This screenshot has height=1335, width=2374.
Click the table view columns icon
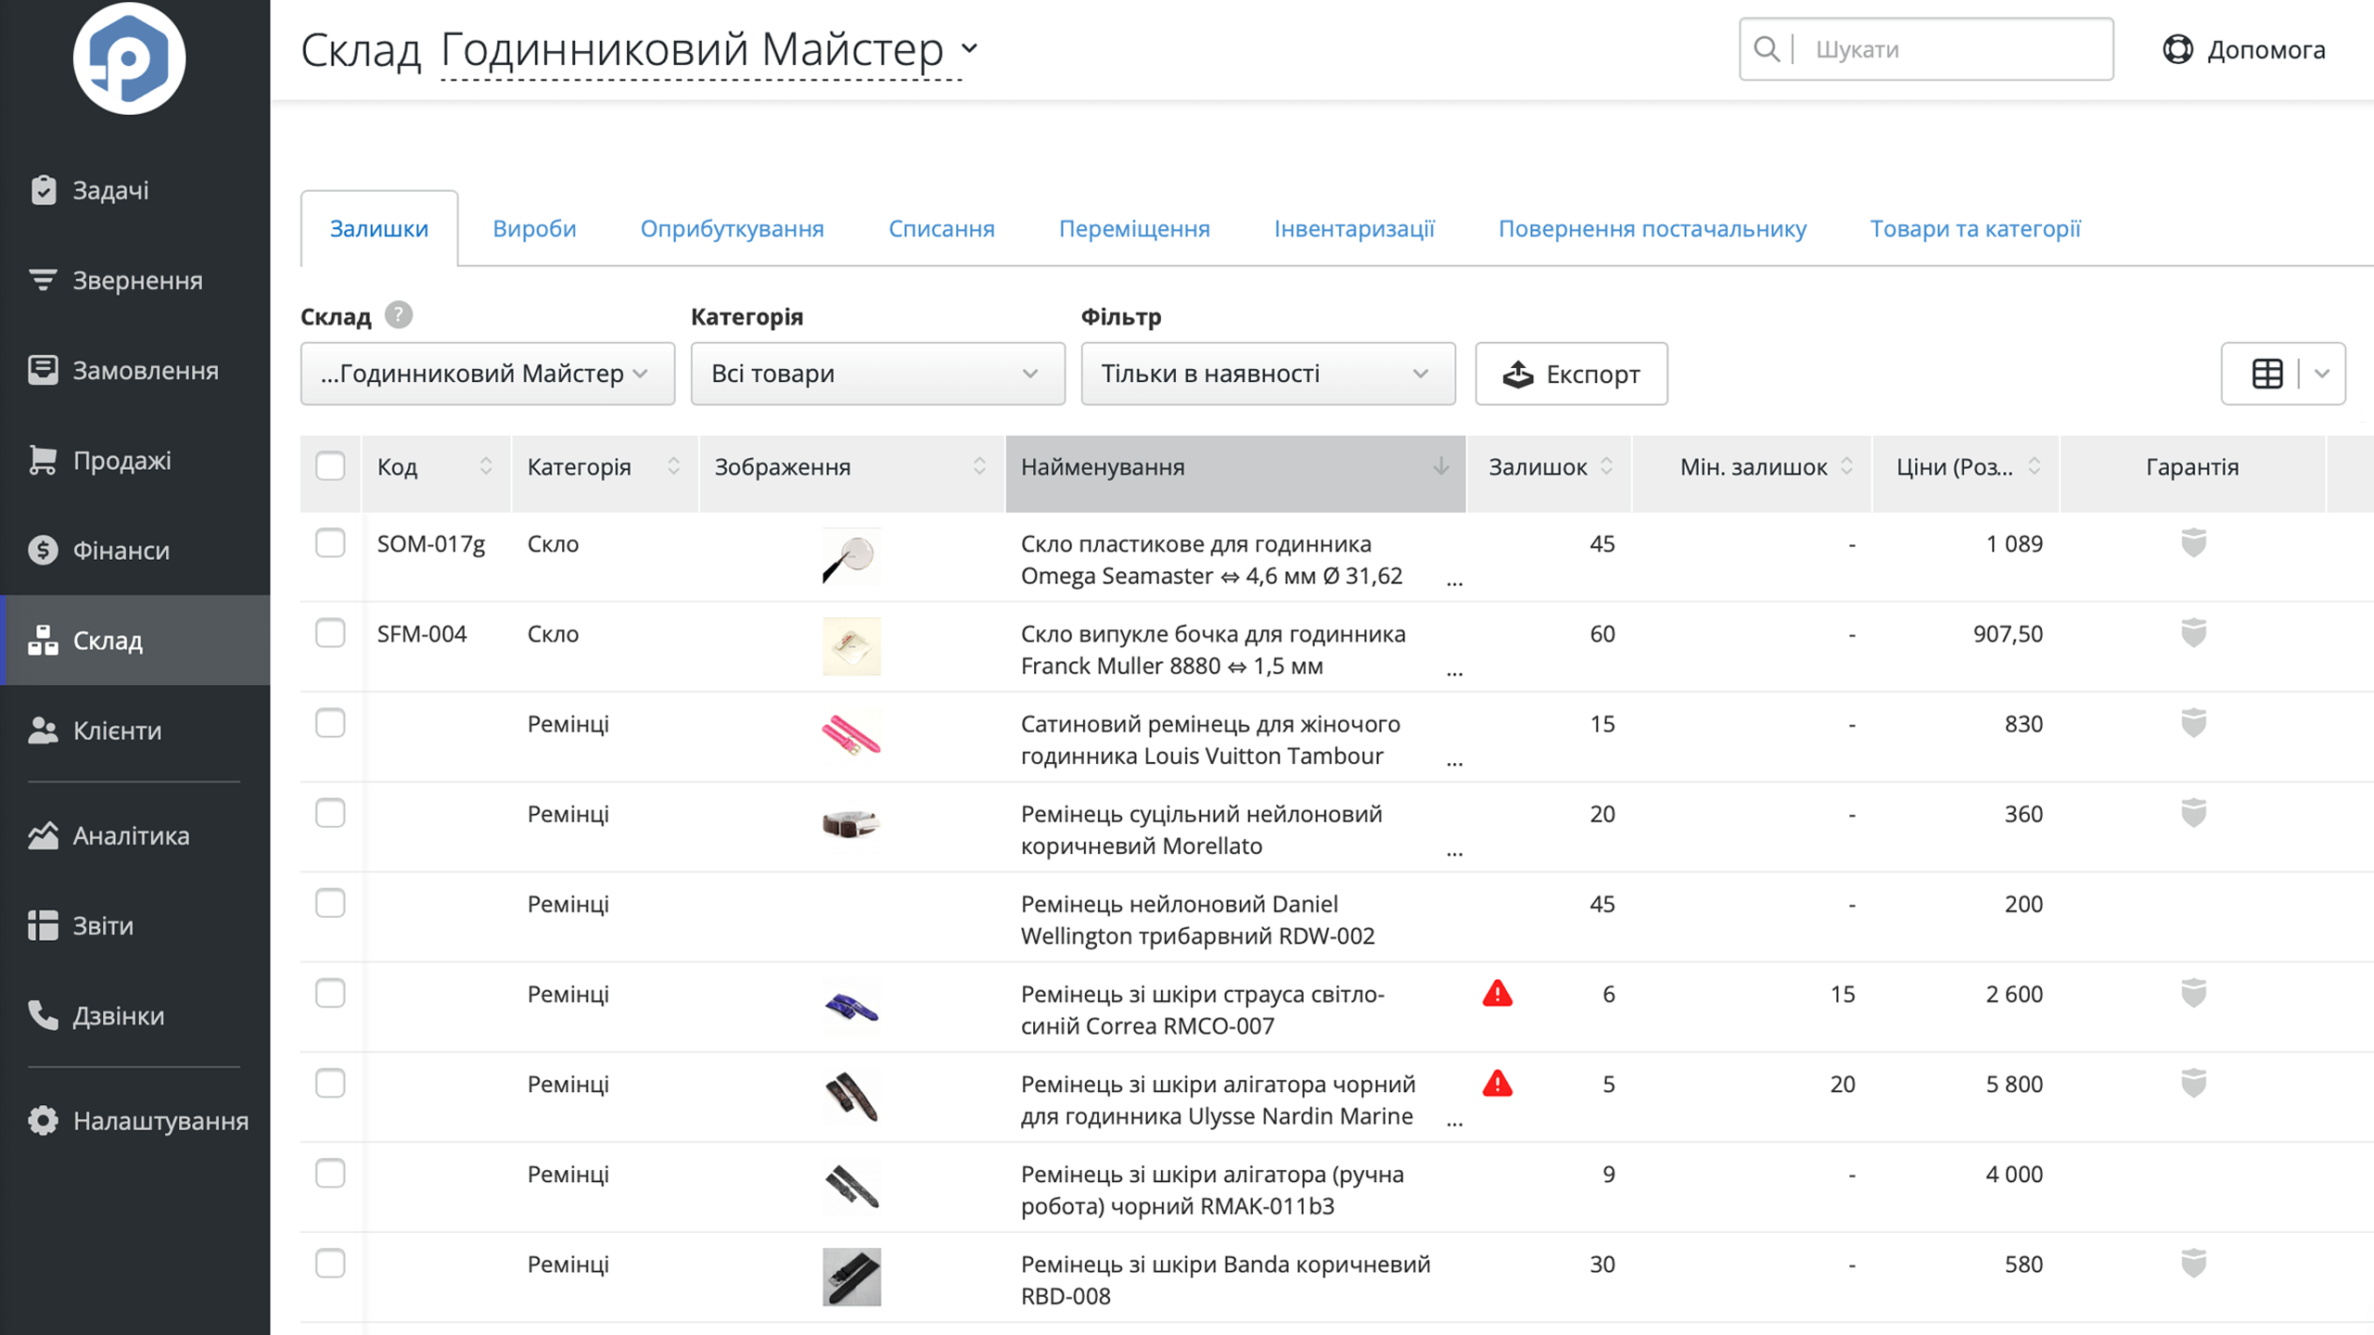click(x=2267, y=374)
